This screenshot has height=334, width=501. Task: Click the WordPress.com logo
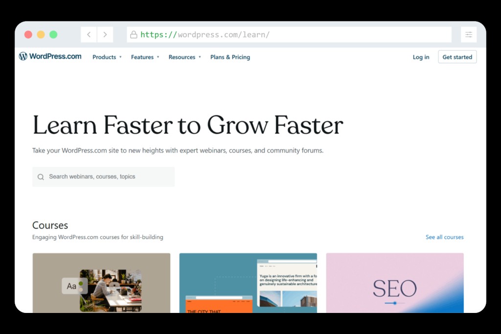click(x=50, y=57)
